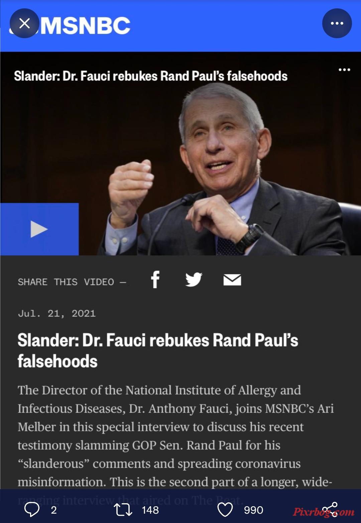This screenshot has width=361, height=523.
Task: Share this video on Facebook
Action: click(x=155, y=280)
